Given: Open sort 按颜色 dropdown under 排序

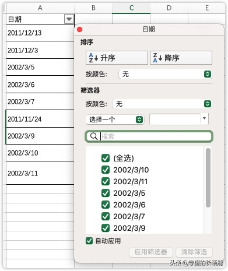Looking at the screenshot, I should (x=165, y=74).
